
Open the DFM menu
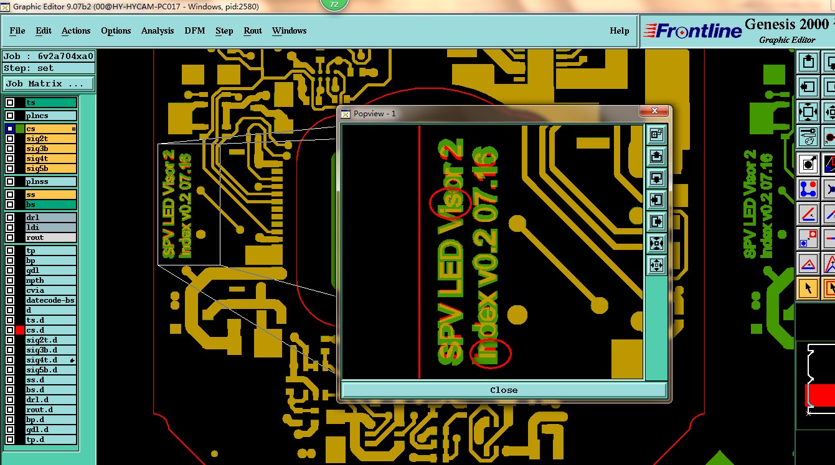[x=195, y=30]
